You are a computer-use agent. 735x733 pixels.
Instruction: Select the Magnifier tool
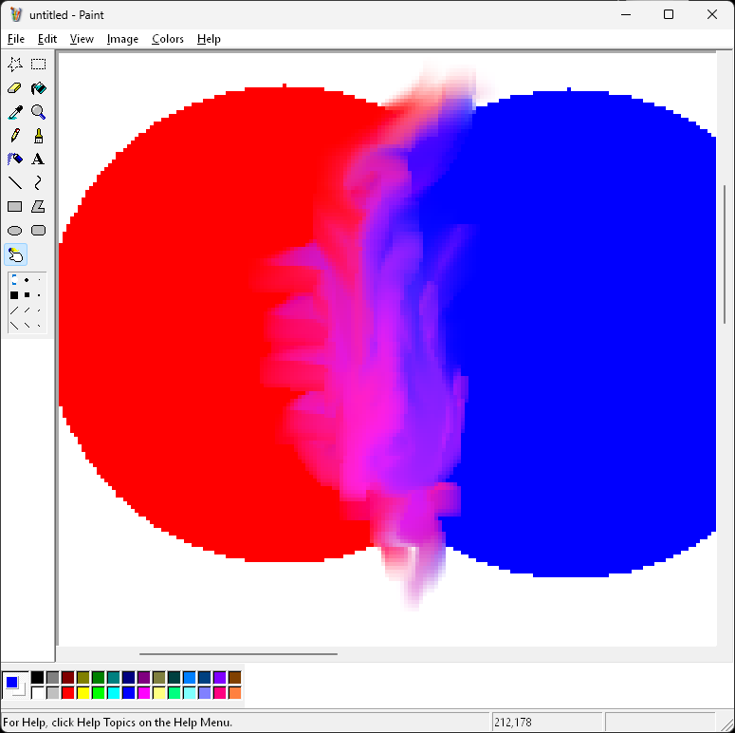click(x=39, y=112)
